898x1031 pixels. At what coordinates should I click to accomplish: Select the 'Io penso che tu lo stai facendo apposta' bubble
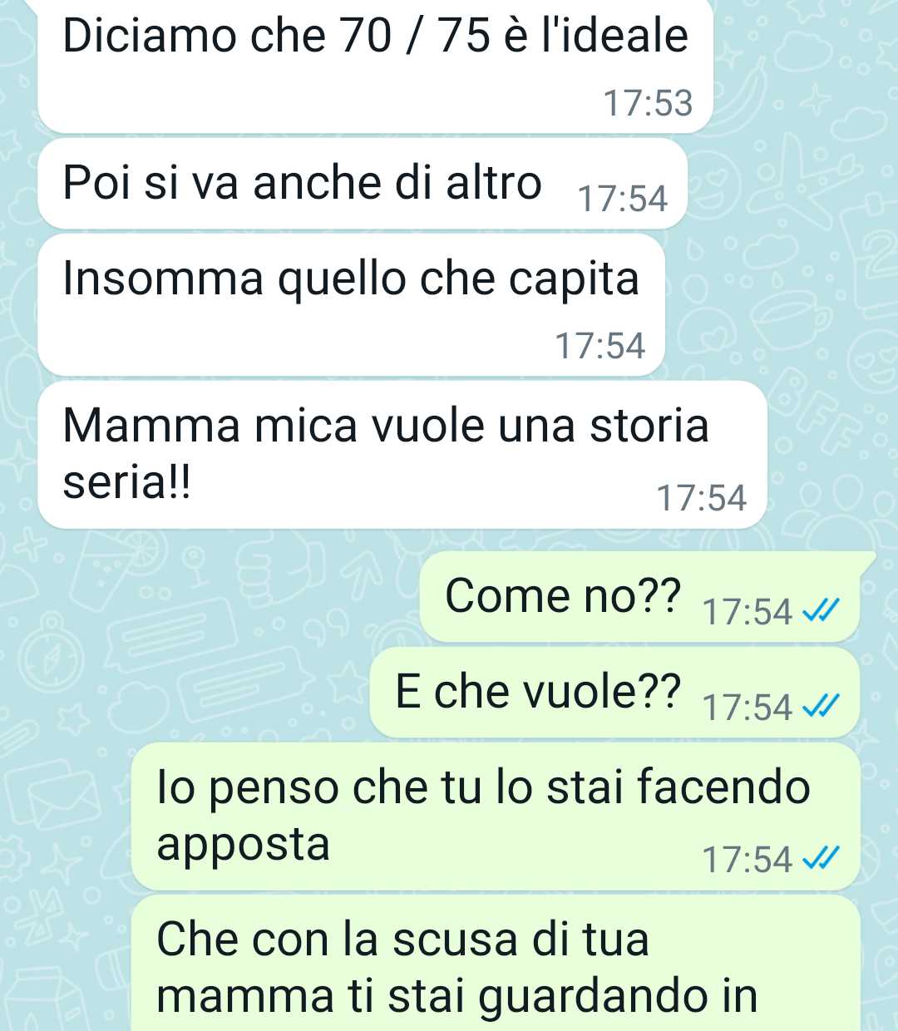[496, 816]
